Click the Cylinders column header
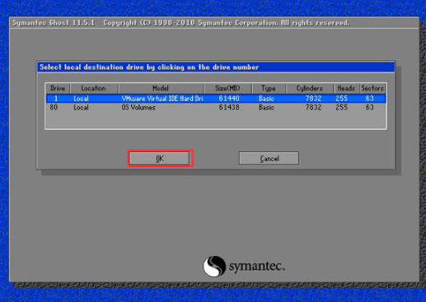This screenshot has height=302, width=426. click(310, 88)
